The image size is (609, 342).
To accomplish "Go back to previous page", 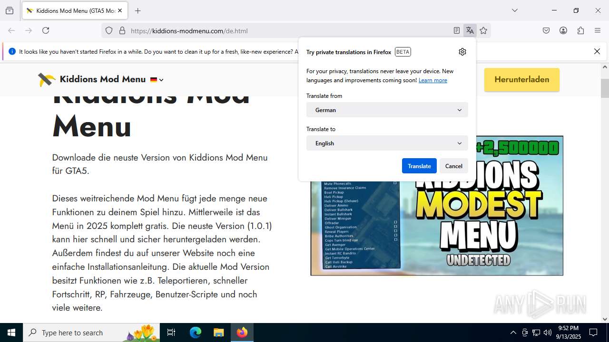I will point(11,30).
